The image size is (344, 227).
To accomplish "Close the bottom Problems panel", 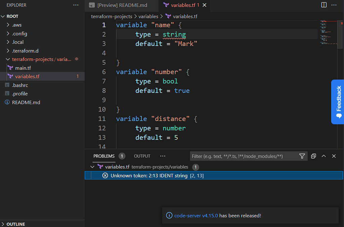I will click(334, 156).
